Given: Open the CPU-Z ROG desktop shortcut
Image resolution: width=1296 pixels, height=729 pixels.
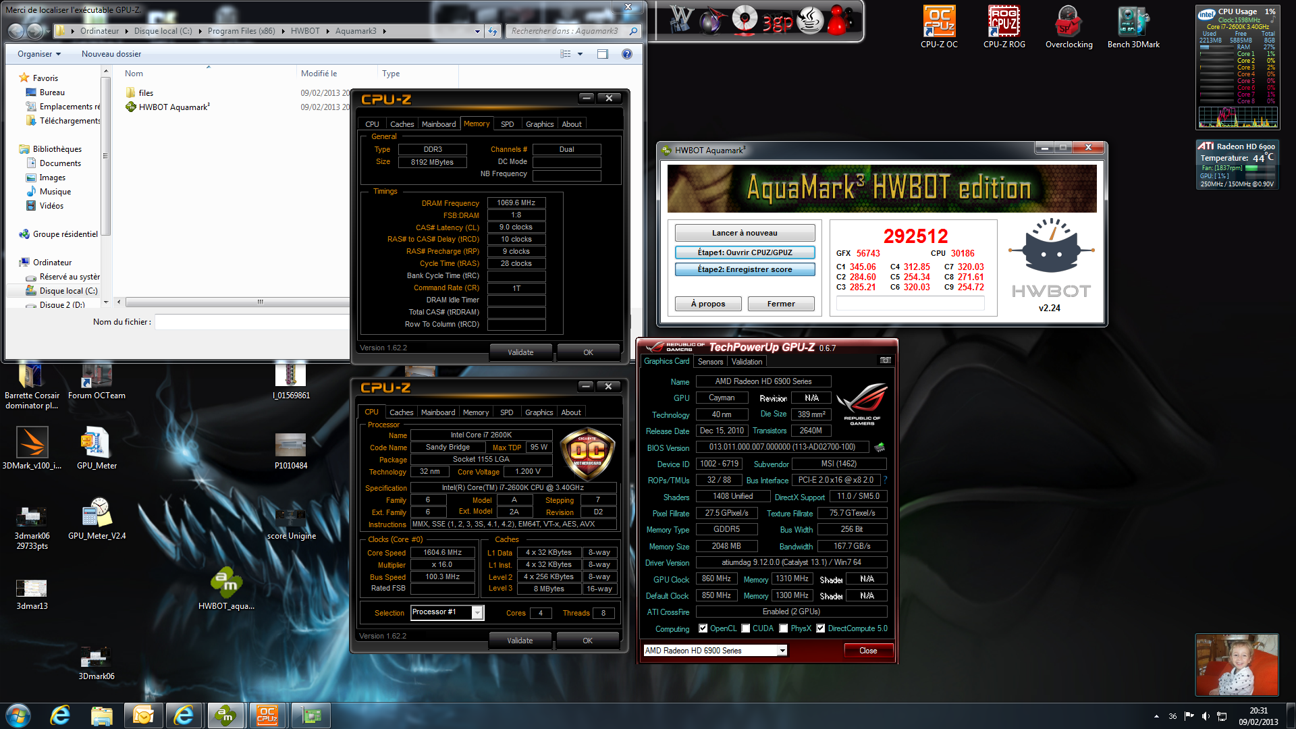Looking at the screenshot, I should coord(1004,27).
